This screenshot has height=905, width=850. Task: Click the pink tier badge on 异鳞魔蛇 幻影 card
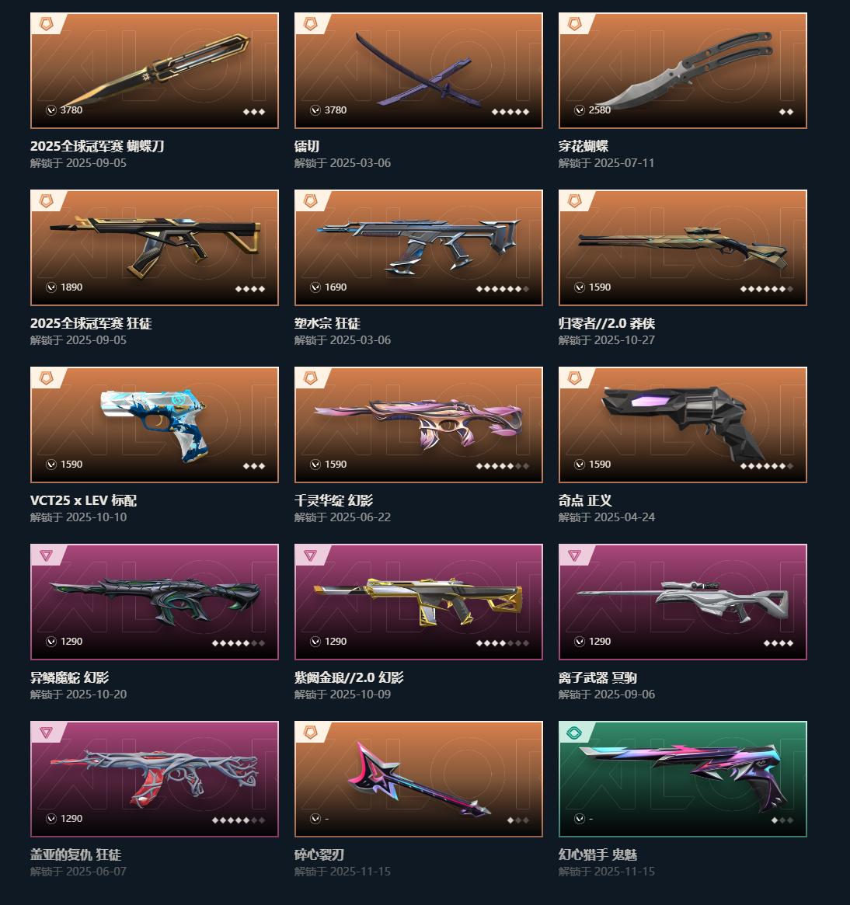pyautogui.click(x=46, y=555)
